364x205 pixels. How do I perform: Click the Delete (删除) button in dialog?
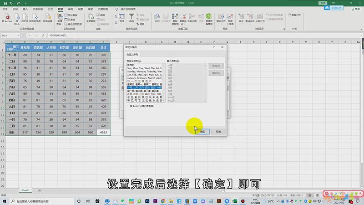coord(216,73)
